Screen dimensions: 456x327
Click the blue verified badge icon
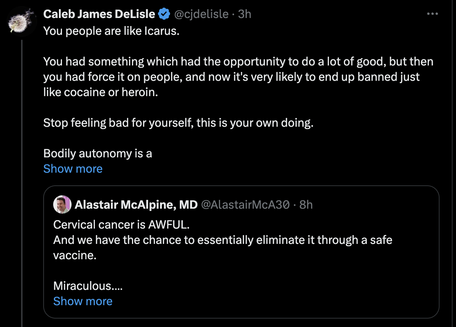(x=164, y=14)
